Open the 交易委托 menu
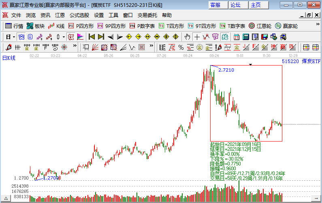This screenshot has width=322, height=203. point(147,15)
